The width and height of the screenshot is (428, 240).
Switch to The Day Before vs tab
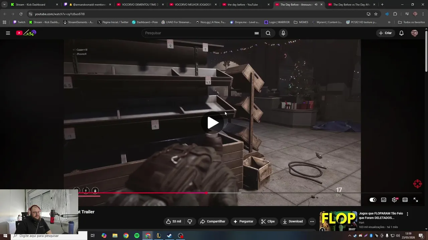coord(352,5)
